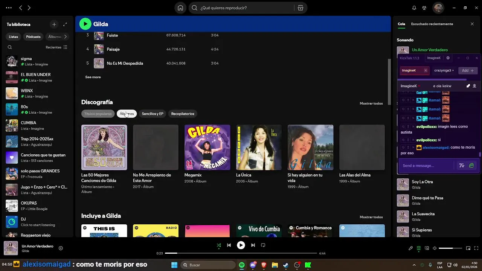
Task: Open connect to a device icon
Action: click(x=427, y=248)
